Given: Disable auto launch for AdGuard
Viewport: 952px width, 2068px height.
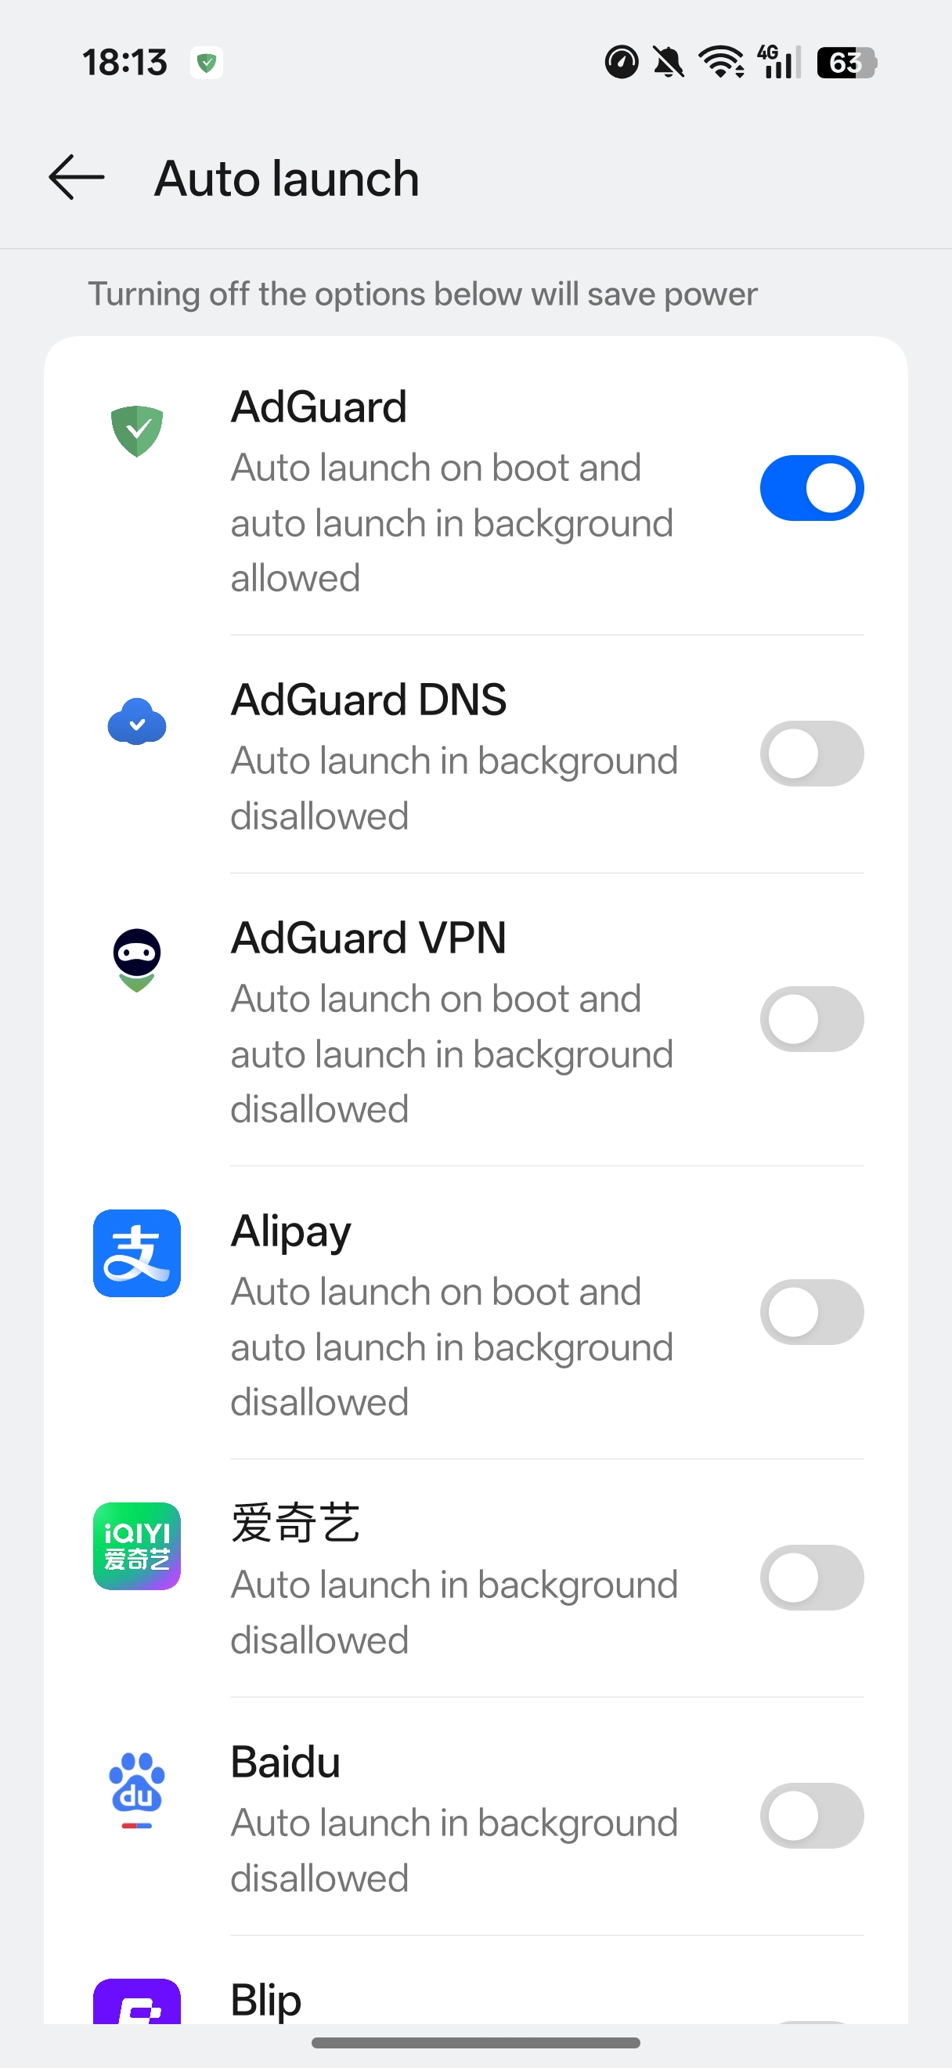Looking at the screenshot, I should click(x=812, y=487).
